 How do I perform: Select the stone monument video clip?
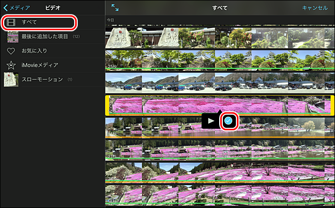coord(220,38)
